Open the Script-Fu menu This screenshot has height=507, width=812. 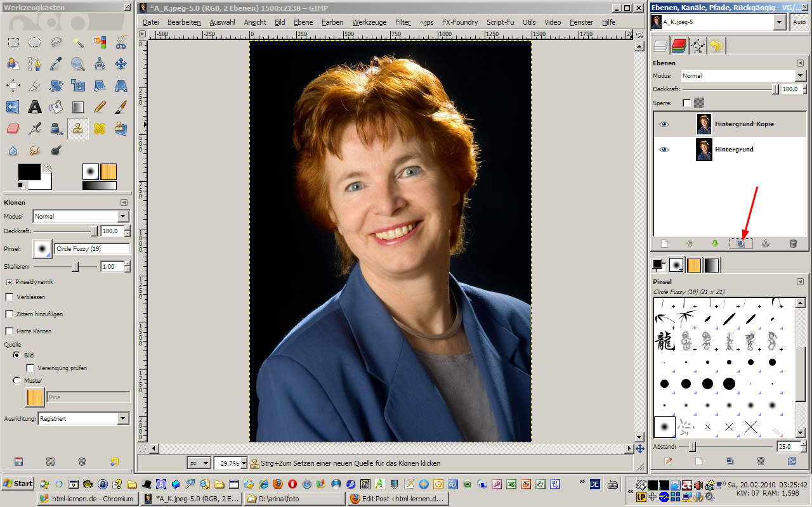pyautogui.click(x=501, y=22)
